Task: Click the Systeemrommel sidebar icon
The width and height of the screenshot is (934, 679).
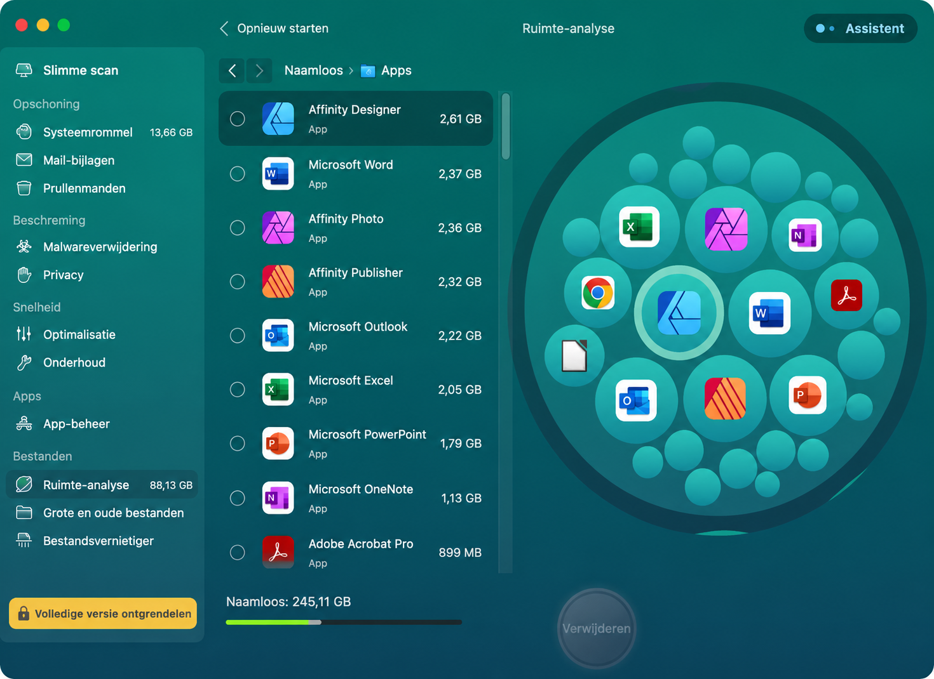Action: pyautogui.click(x=24, y=132)
